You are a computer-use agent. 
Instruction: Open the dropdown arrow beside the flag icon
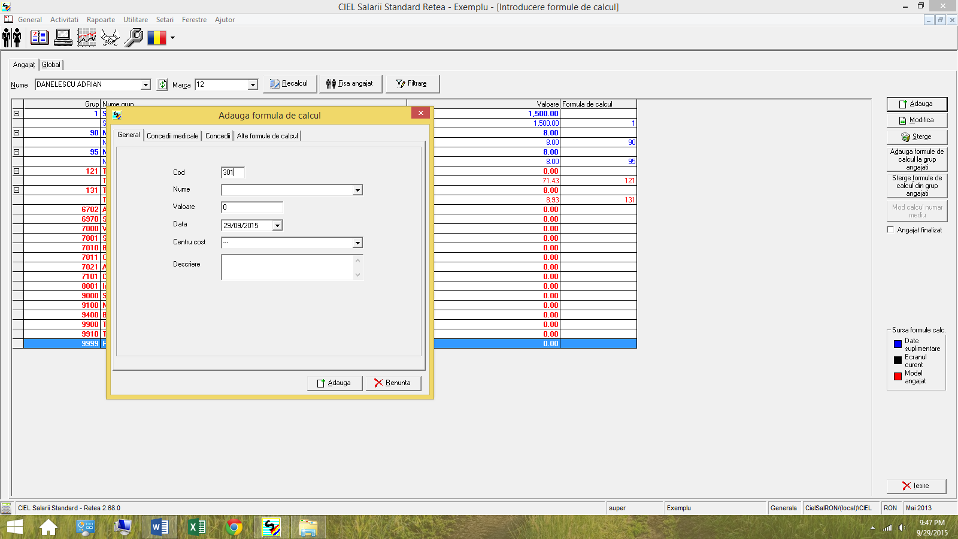click(172, 38)
